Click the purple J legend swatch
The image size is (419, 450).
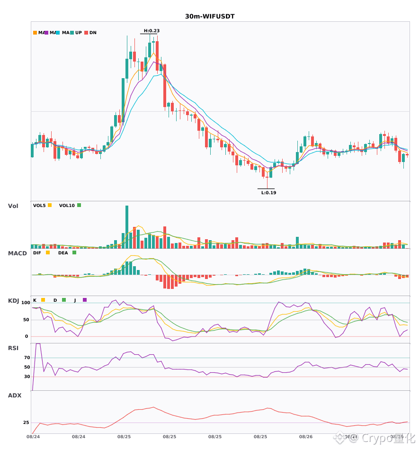85,300
